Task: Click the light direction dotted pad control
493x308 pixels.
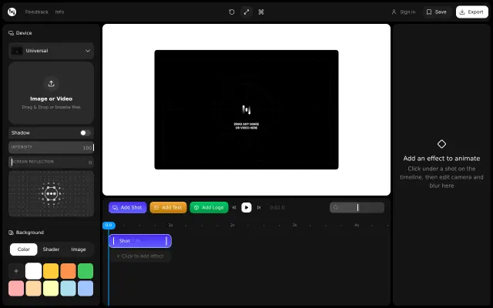Action: click(52, 193)
